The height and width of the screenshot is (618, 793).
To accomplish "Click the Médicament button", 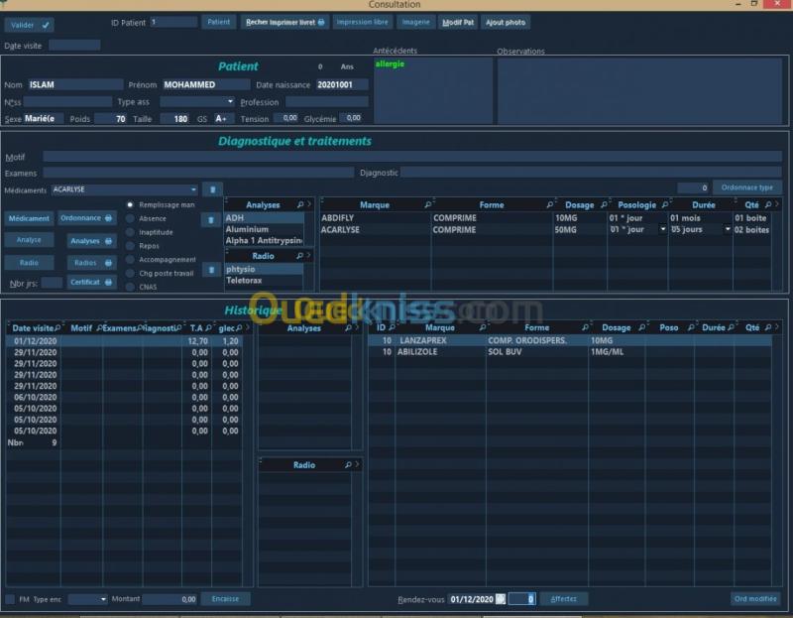I will click(29, 218).
